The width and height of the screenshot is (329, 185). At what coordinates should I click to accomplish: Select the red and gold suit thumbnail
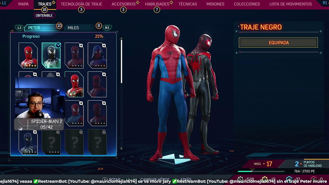click(74, 84)
